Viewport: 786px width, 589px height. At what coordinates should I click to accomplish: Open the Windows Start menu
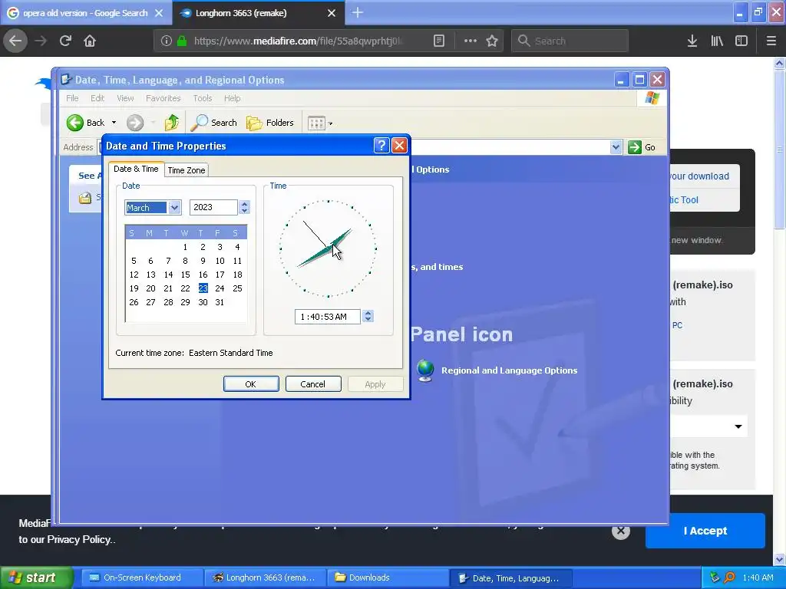[37, 578]
